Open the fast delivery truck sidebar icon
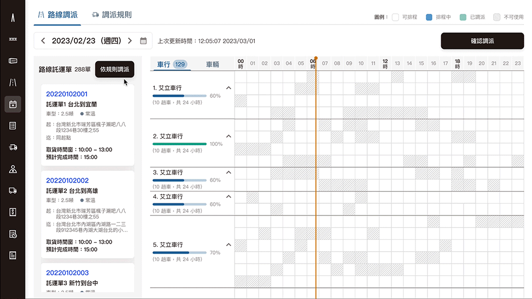 coord(13,147)
